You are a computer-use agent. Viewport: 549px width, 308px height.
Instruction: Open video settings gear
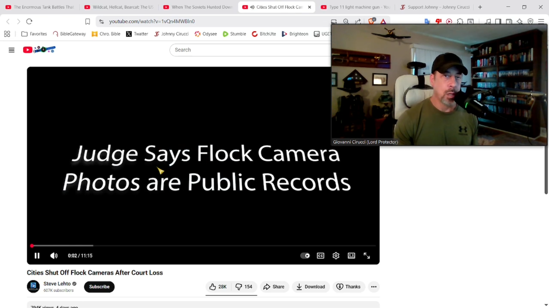[x=336, y=256]
